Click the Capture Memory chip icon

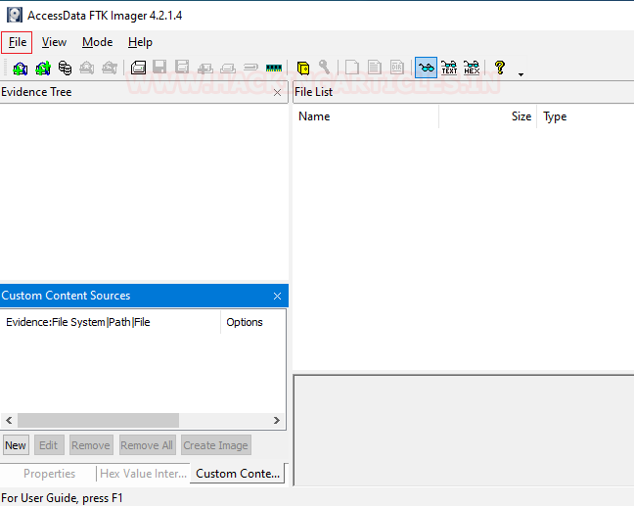click(x=274, y=68)
